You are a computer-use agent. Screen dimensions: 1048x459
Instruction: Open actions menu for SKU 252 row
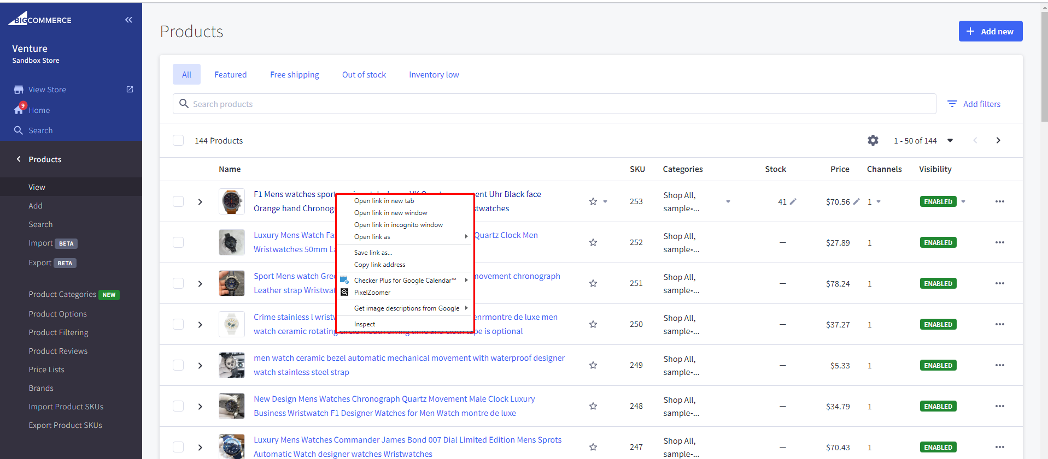1000,242
